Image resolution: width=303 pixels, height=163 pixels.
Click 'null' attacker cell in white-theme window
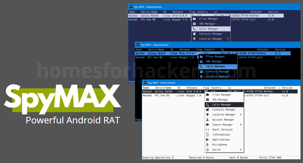267,95
